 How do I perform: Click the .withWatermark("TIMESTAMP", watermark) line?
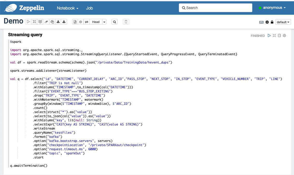[x=68, y=100]
